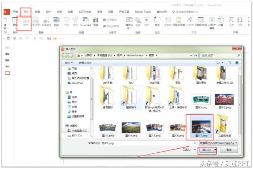This screenshot has width=253, height=169.
Task: Click the Shapes (形状) icon
Action: [x=67, y=22]
